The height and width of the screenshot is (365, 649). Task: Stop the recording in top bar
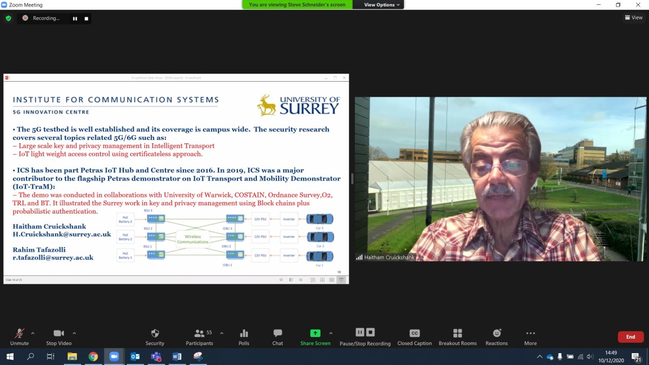pyautogui.click(x=86, y=18)
